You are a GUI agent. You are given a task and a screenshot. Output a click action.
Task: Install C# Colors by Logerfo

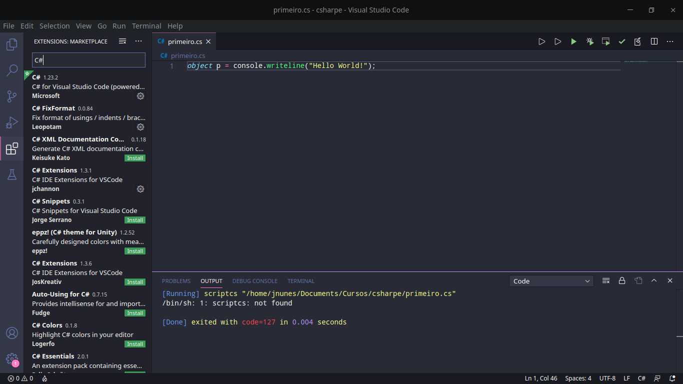[x=135, y=344]
